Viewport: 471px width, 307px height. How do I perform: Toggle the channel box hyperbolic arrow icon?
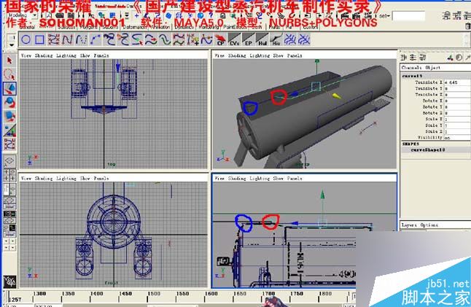point(467,58)
